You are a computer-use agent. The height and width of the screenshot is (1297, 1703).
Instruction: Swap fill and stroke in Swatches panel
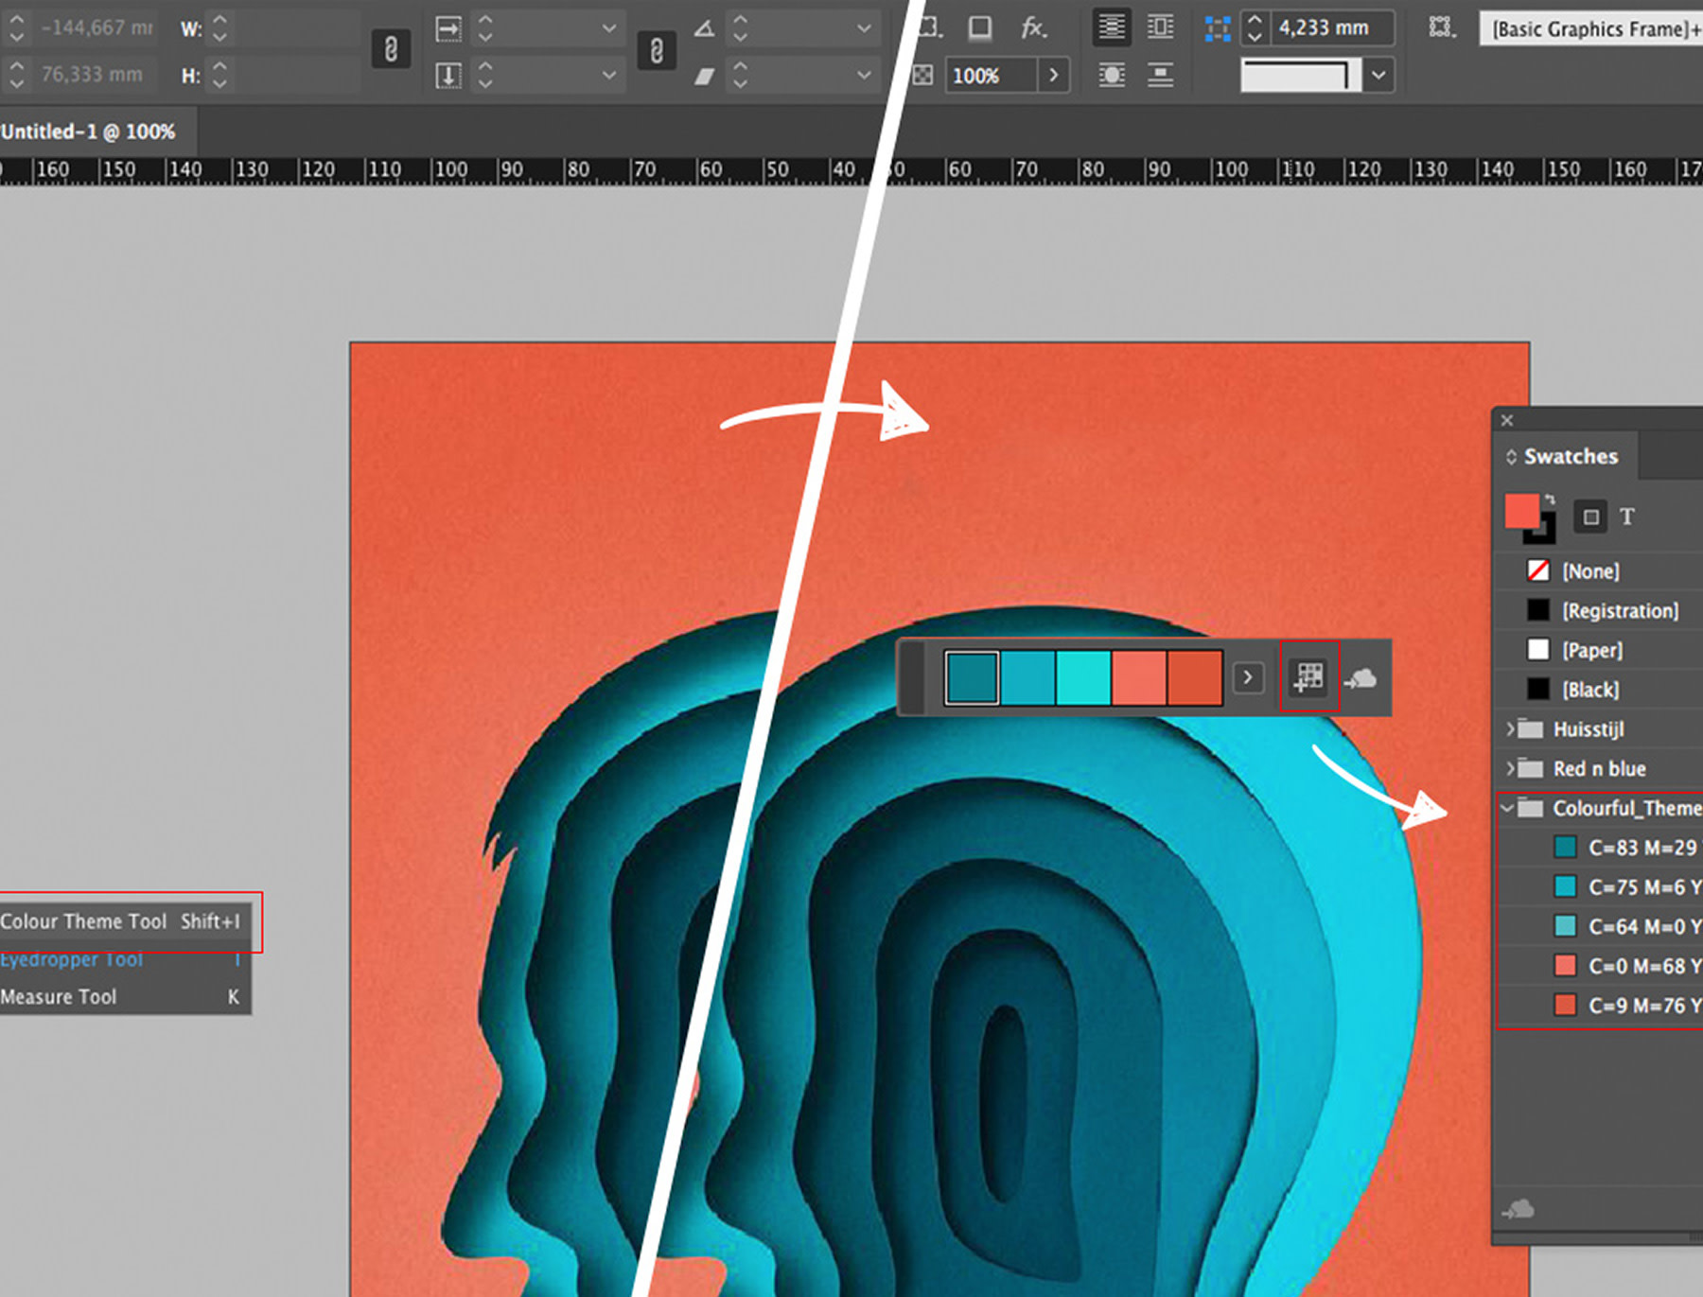tap(1550, 499)
